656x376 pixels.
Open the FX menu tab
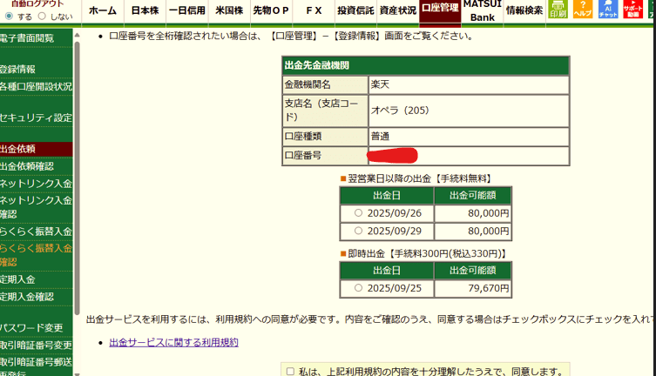pyautogui.click(x=314, y=10)
